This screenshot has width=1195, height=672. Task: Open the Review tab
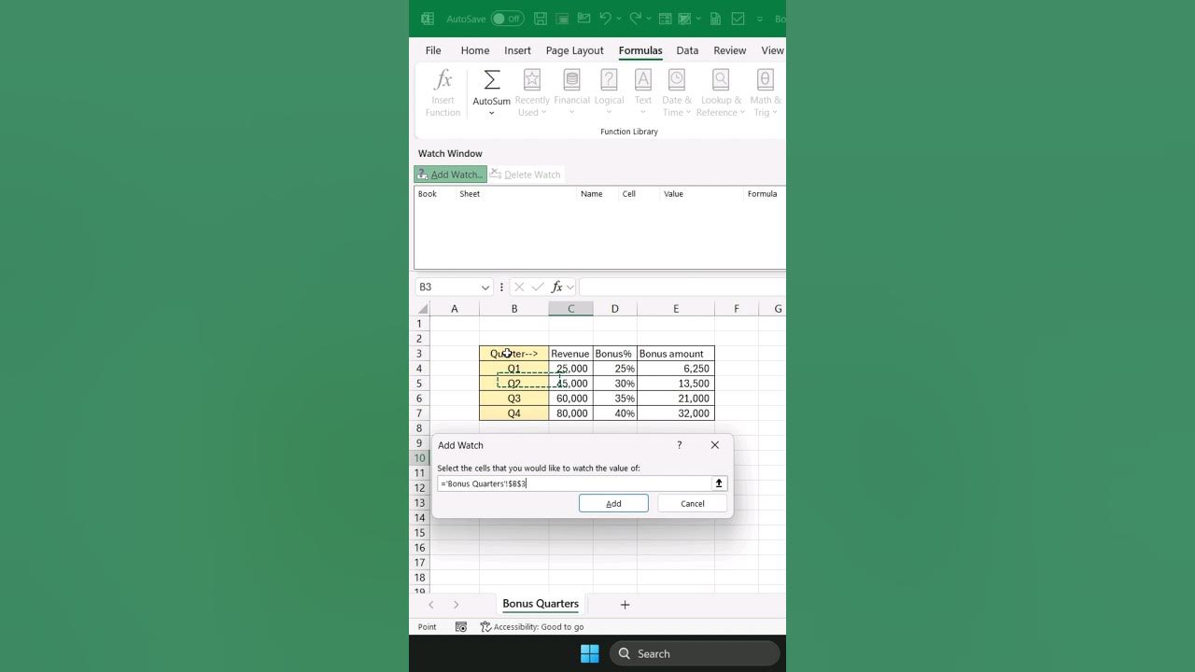729,50
